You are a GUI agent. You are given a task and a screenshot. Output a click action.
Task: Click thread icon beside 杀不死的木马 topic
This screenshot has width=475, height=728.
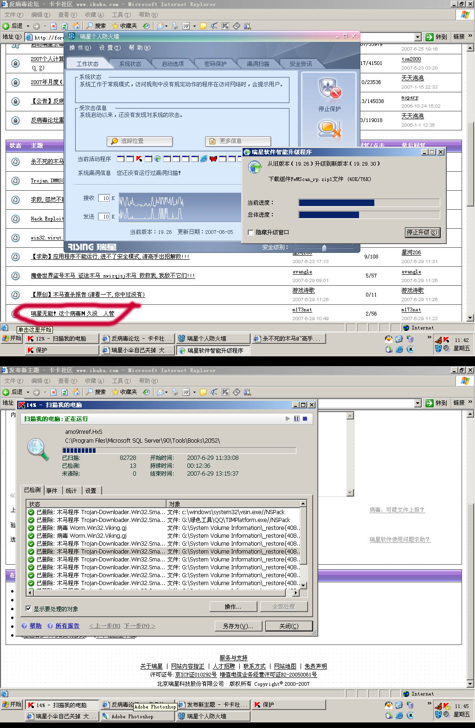15,161
